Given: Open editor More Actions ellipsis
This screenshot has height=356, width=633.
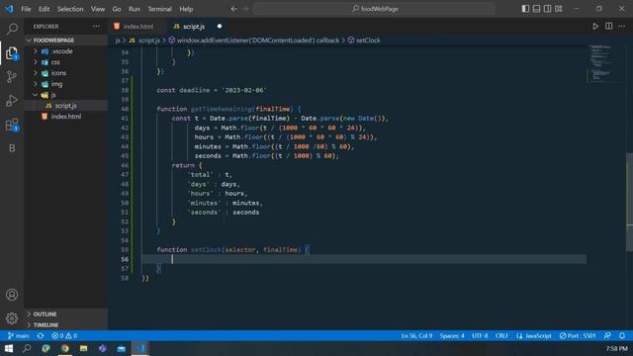Looking at the screenshot, I should (x=622, y=27).
